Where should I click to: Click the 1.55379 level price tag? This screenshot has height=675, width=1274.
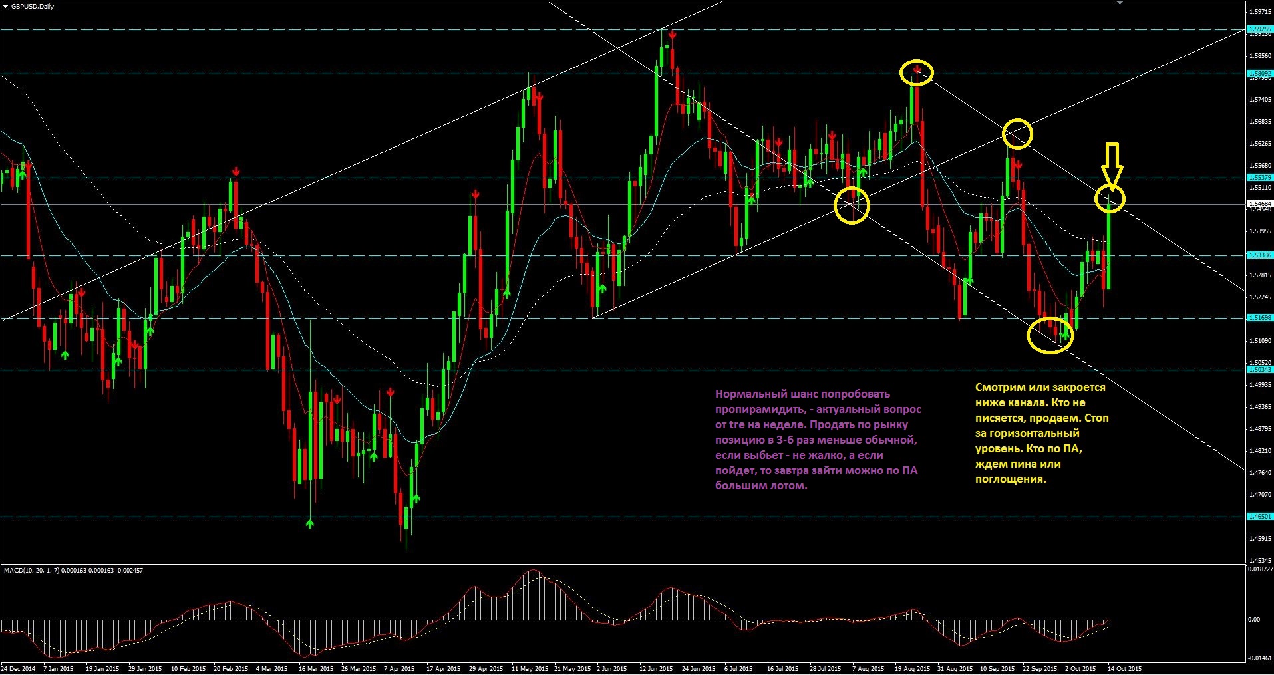[1259, 178]
